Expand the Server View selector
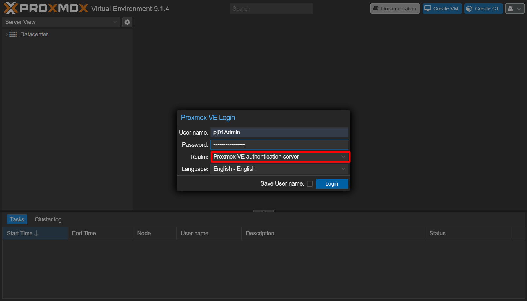This screenshot has height=301, width=527. tap(115, 22)
